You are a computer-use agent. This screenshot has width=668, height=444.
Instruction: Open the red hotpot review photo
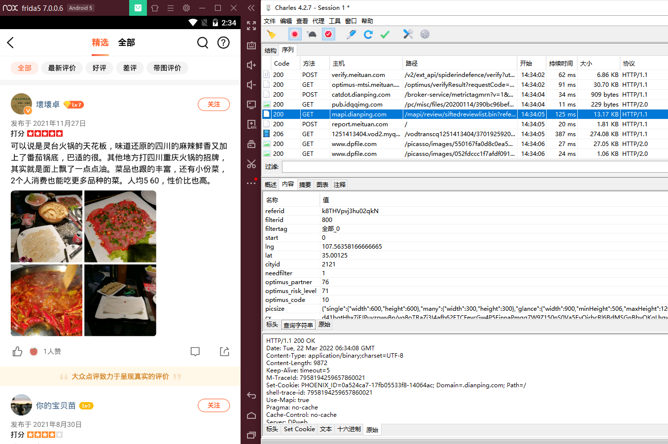point(47,300)
